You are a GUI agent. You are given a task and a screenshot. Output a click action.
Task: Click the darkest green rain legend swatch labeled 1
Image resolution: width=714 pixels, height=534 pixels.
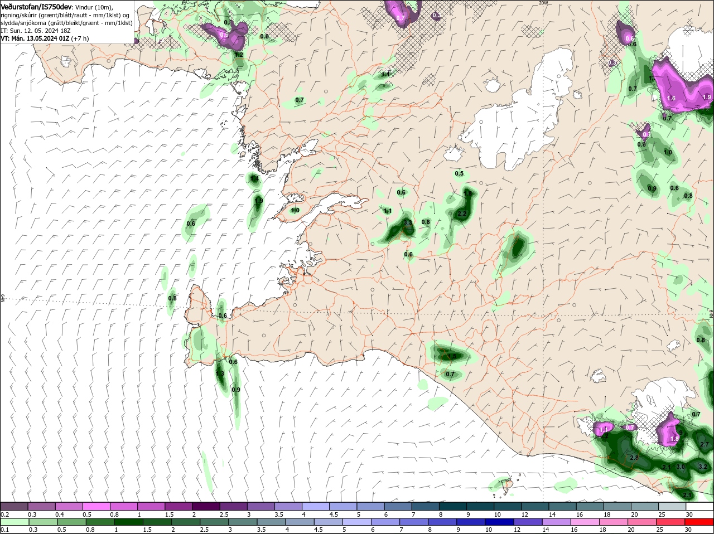(x=129, y=522)
